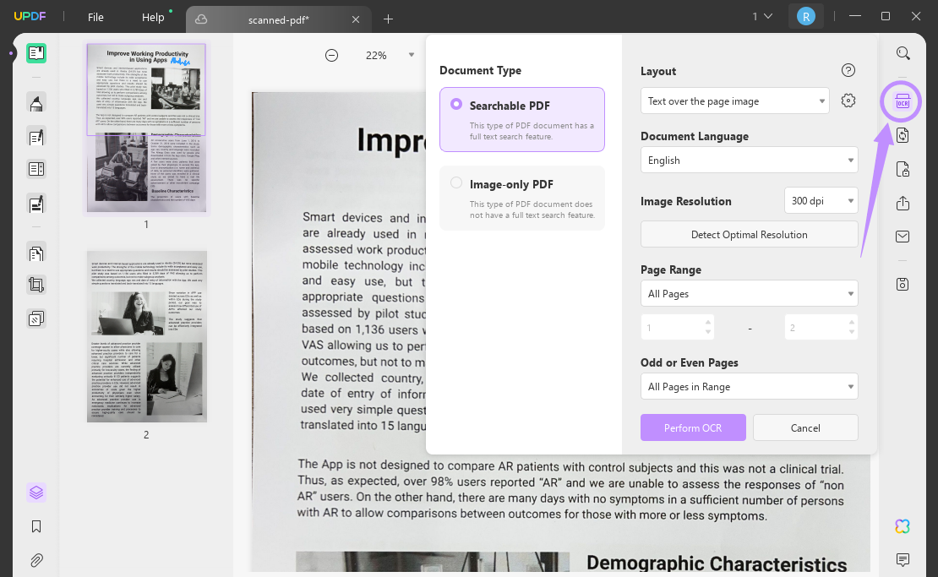Viewport: 938px width, 577px height.
Task: Open the OCR tool on the right sidebar
Action: 900,101
